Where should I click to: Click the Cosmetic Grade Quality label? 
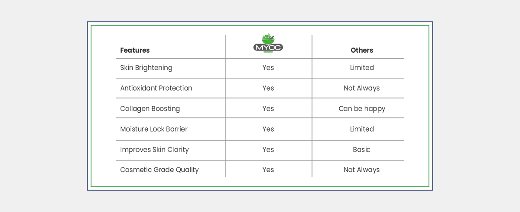[159, 170]
